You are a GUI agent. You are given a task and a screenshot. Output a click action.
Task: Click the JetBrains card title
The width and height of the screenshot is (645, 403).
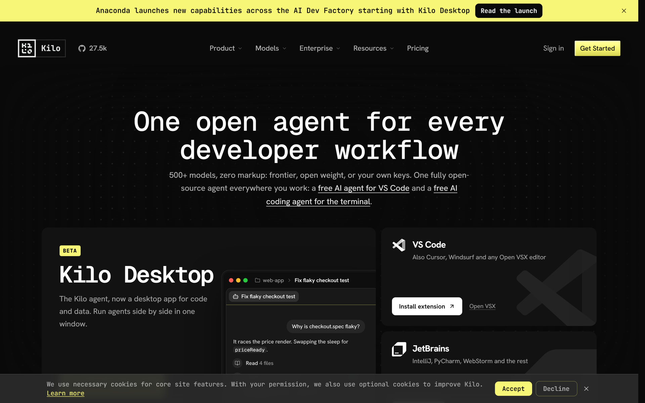(x=431, y=349)
